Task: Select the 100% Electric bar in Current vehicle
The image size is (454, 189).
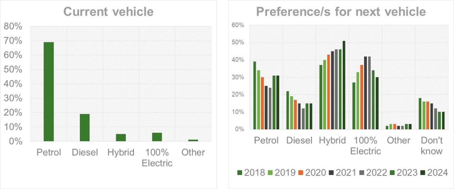Action: click(157, 137)
